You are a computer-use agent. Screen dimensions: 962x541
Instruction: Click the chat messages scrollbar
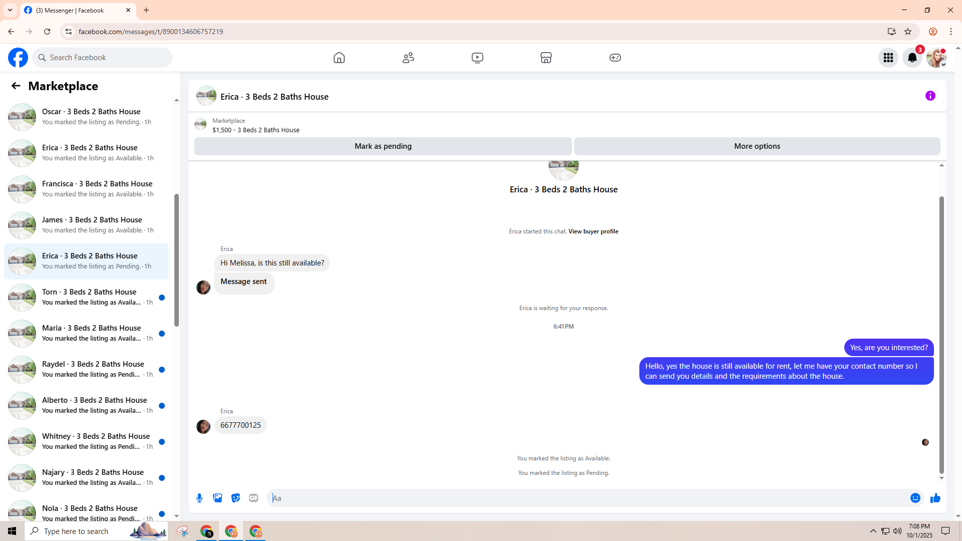tap(941, 335)
